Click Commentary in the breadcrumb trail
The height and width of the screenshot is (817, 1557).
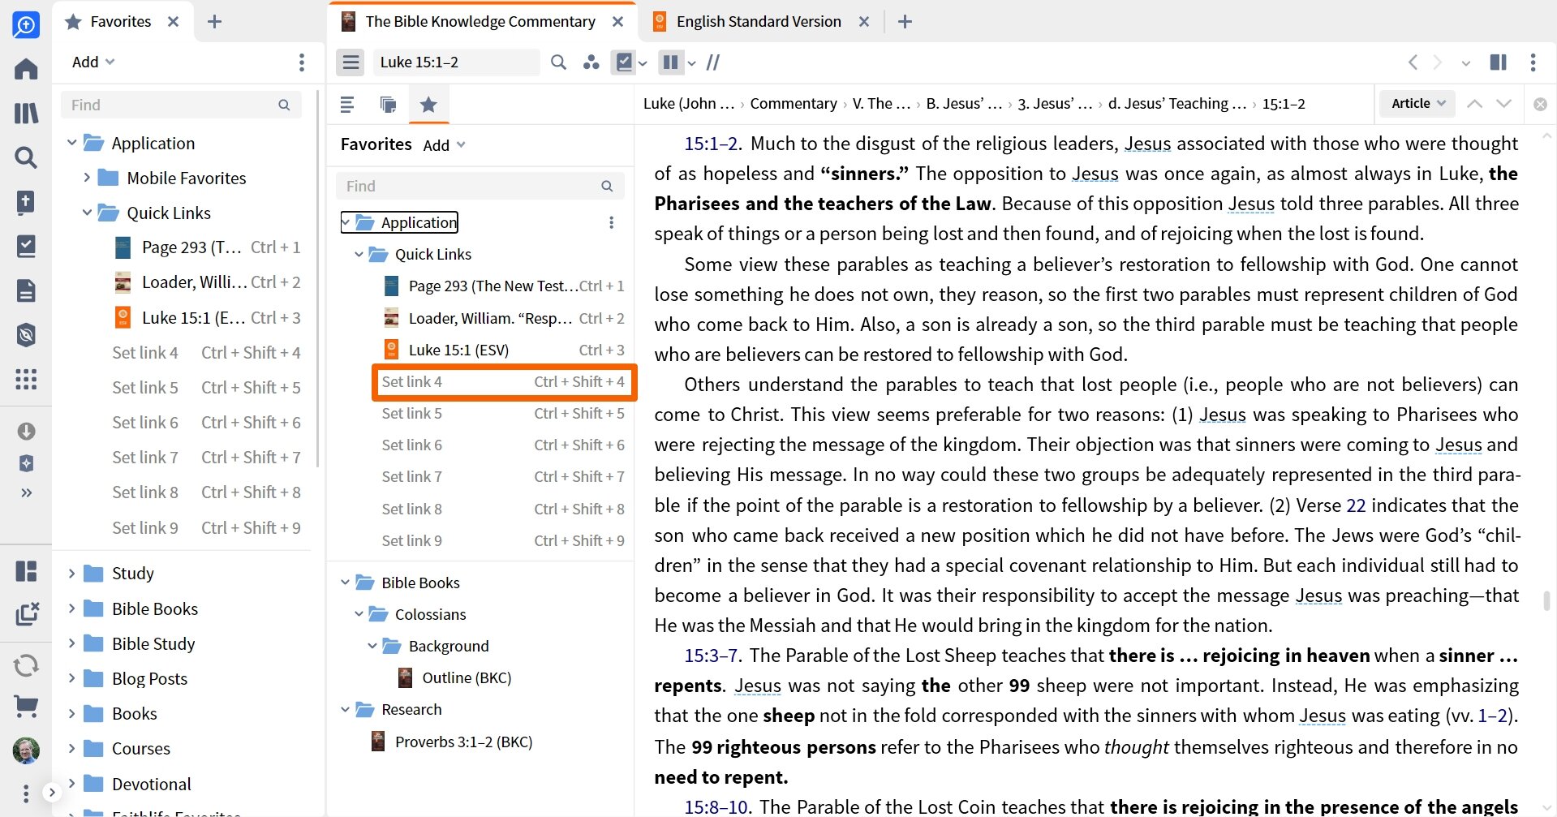pyautogui.click(x=794, y=103)
